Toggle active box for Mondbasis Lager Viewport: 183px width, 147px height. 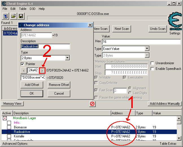pos(5,118)
